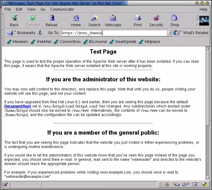This screenshot has height=190, width=212.
Task: Click inside the Go To URL field
Action: 114,33
